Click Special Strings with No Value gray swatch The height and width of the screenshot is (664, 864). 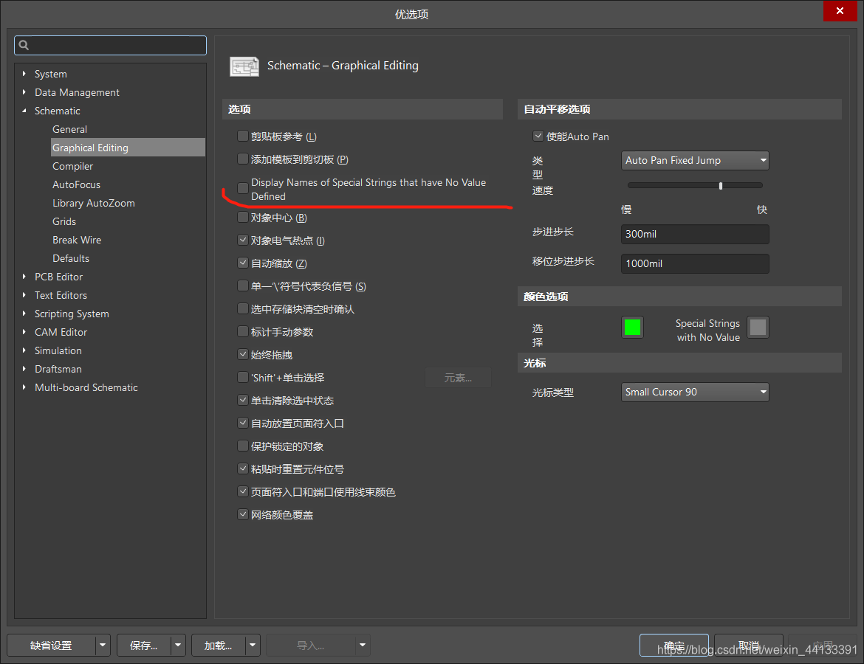758,327
